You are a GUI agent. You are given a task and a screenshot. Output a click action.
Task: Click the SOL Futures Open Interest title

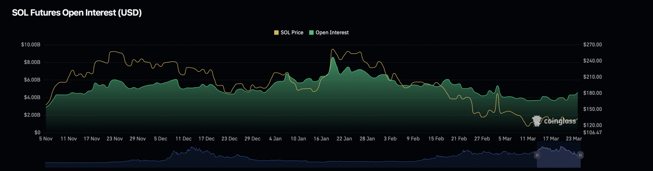[x=77, y=13]
